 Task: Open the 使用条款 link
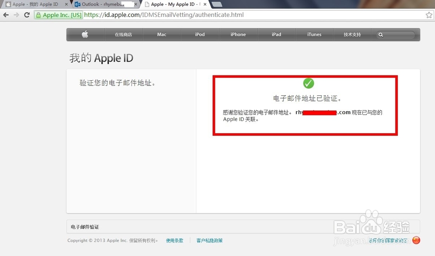coord(174,240)
